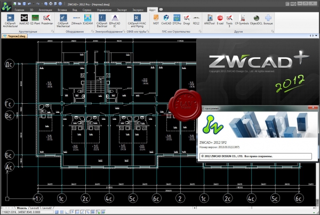Screen dimensions: 320x215
Task: Launch CADprofi Mechanical plugin
Action: click(63, 21)
